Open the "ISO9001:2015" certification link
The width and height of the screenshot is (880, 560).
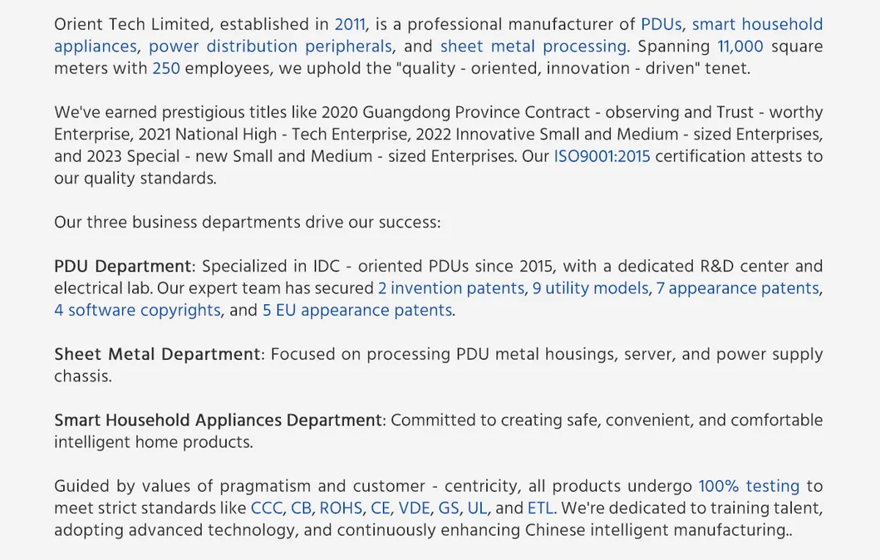pyautogui.click(x=602, y=156)
